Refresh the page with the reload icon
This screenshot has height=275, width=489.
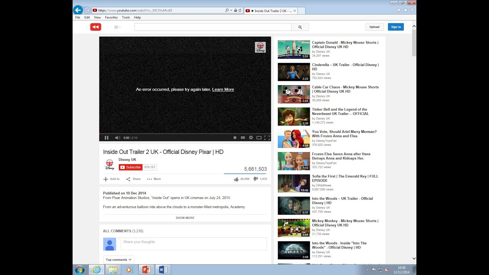(x=240, y=10)
